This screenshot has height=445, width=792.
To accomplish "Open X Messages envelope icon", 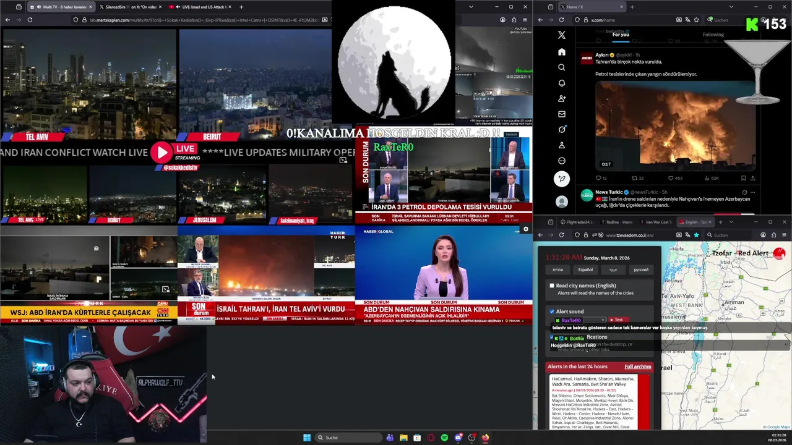I will pos(562,114).
